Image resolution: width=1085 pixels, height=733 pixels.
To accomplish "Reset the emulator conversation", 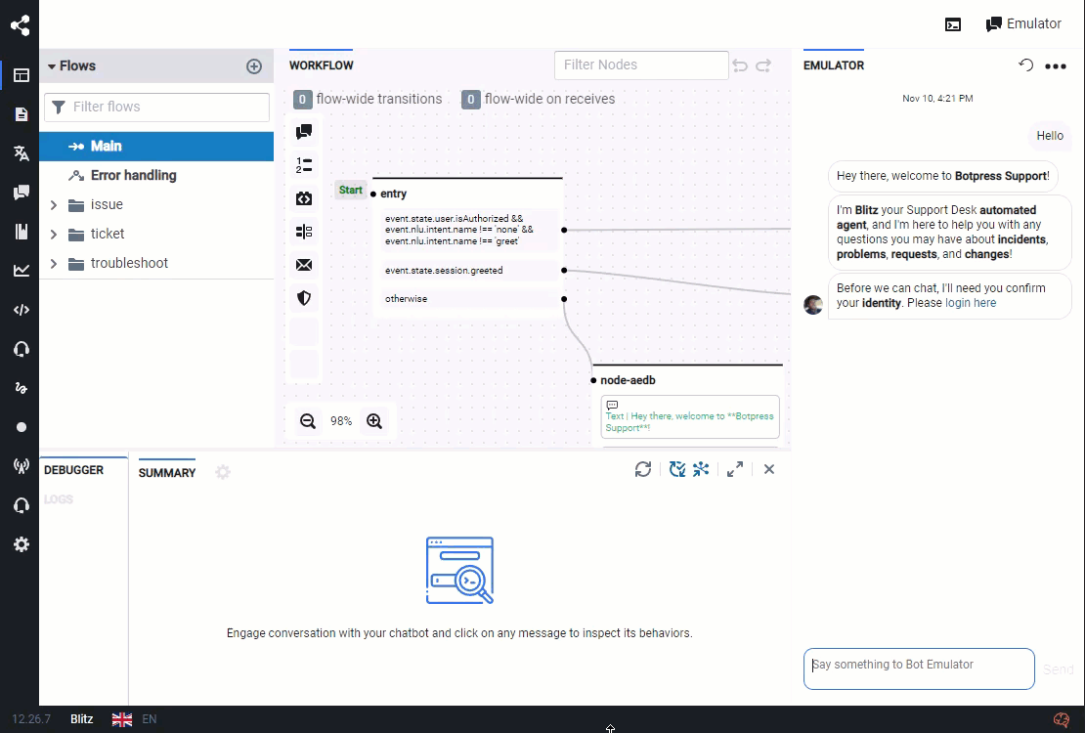I will pyautogui.click(x=1024, y=65).
